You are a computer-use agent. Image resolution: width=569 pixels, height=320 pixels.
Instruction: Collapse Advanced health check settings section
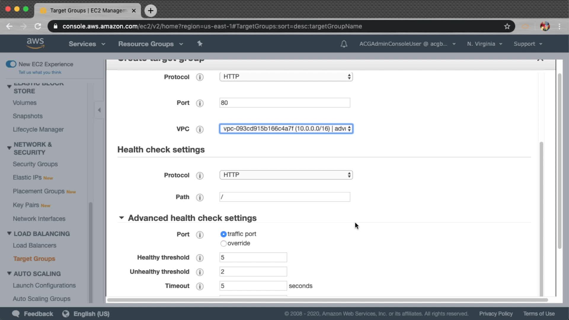pyautogui.click(x=122, y=218)
